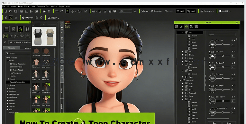The image size is (246, 124).
Task: Select the Morph tab icon in Modify panel
Action: pyautogui.click(x=187, y=26)
